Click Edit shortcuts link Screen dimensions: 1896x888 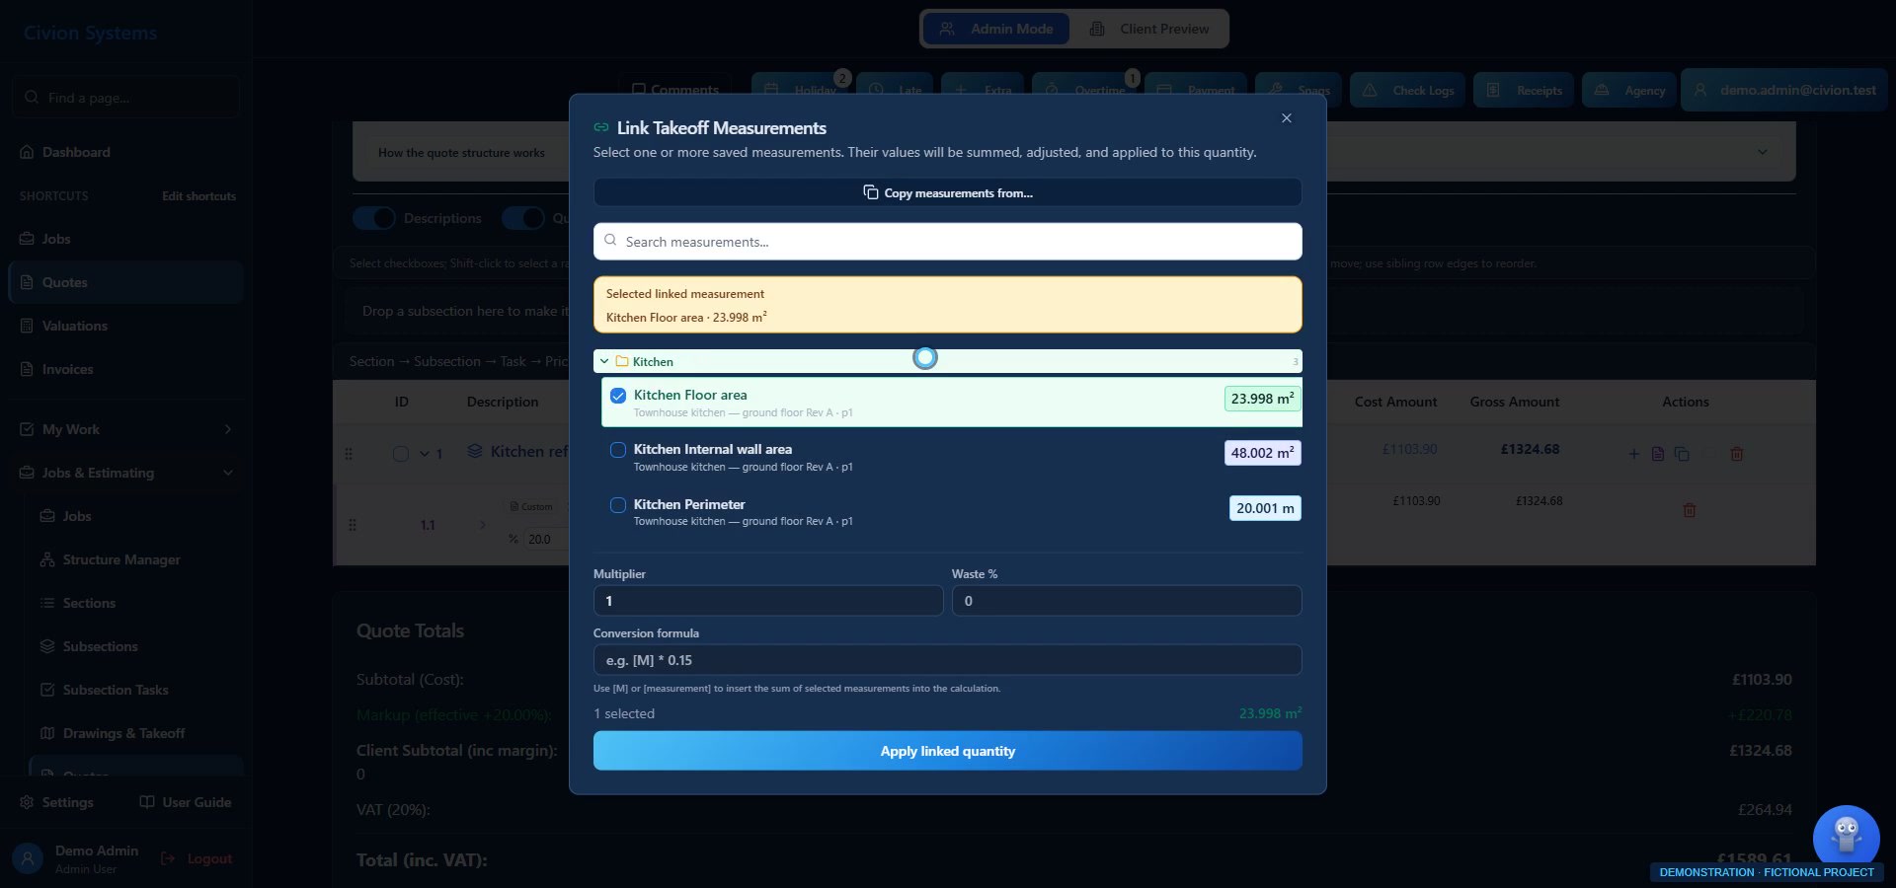pyautogui.click(x=199, y=196)
